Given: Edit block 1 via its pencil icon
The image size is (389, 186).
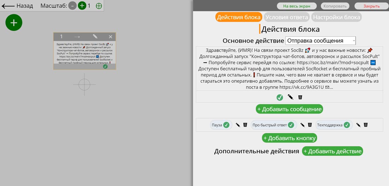Looking at the screenshot, I should (95, 36).
